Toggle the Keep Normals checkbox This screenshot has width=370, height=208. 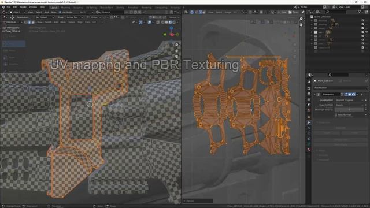coord(336,114)
